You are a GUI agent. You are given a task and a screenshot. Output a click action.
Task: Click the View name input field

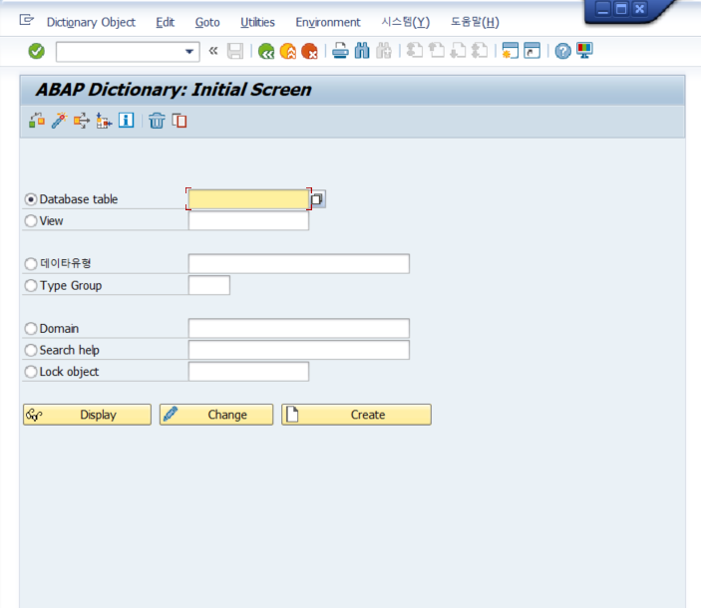tap(248, 220)
